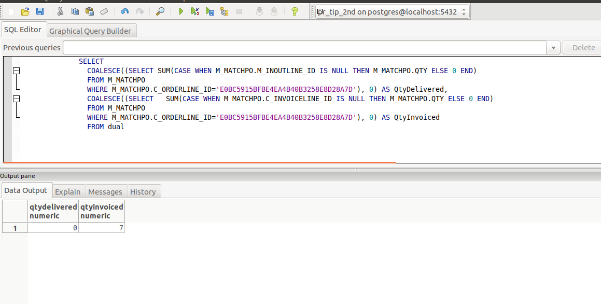Clear the edit window with the eraser icon
This screenshot has height=304, width=601.
pyautogui.click(x=104, y=11)
